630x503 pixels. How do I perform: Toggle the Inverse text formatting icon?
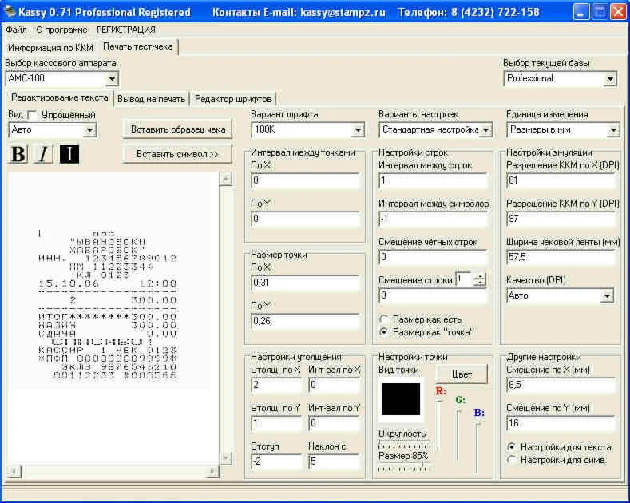pos(69,154)
